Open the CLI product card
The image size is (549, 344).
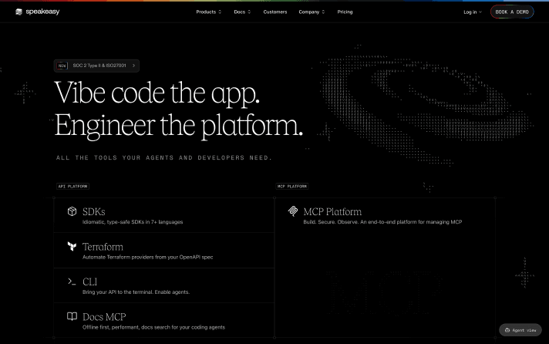[x=164, y=285]
